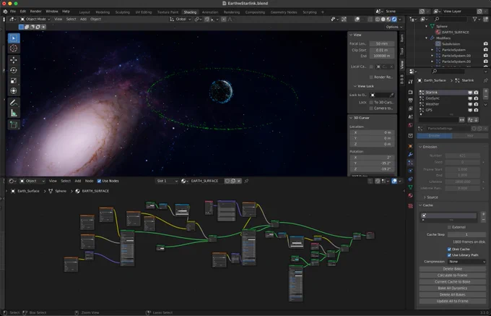Switch to the Animation workspace tab
The width and height of the screenshot is (491, 316).
pos(210,12)
